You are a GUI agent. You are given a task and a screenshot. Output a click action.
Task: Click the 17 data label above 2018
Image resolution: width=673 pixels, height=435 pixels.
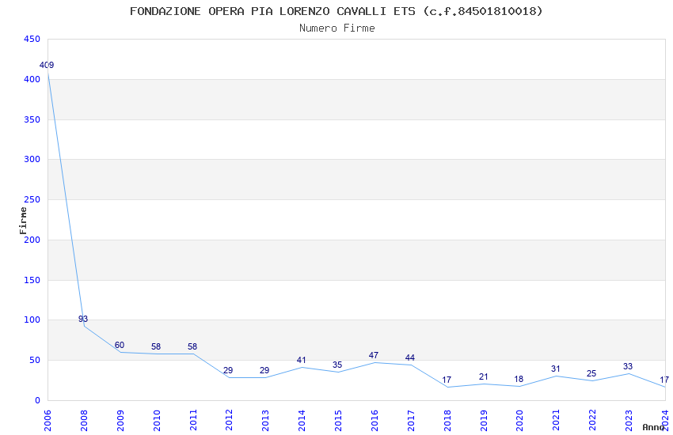447,380
